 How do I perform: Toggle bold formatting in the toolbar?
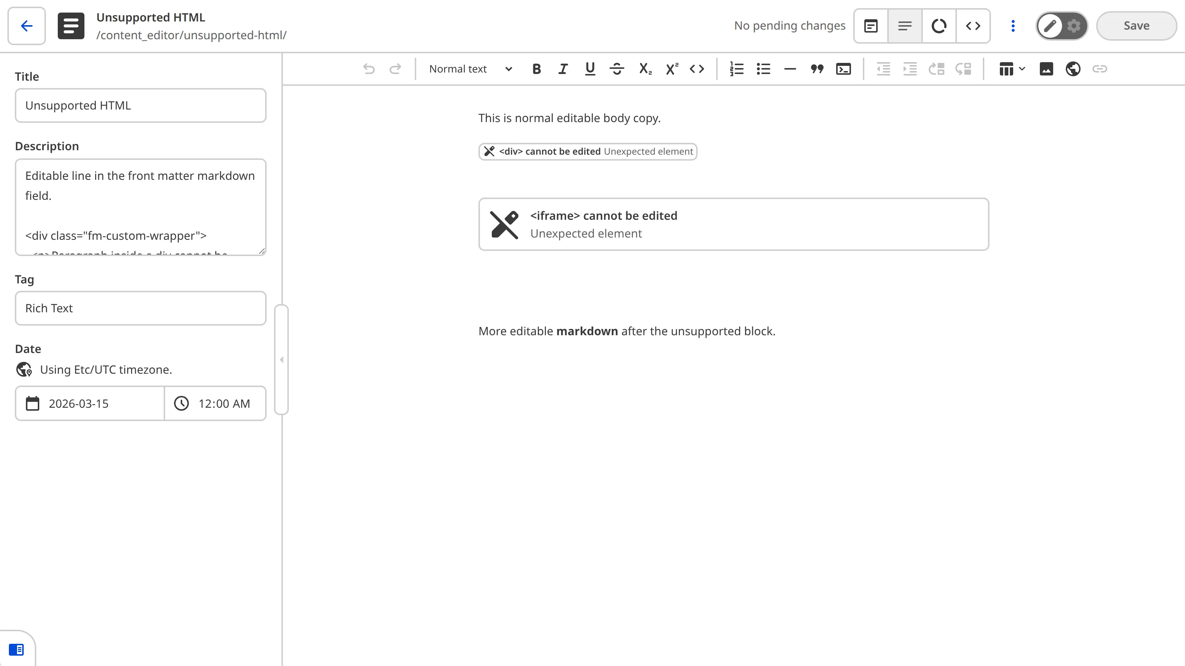tap(535, 69)
